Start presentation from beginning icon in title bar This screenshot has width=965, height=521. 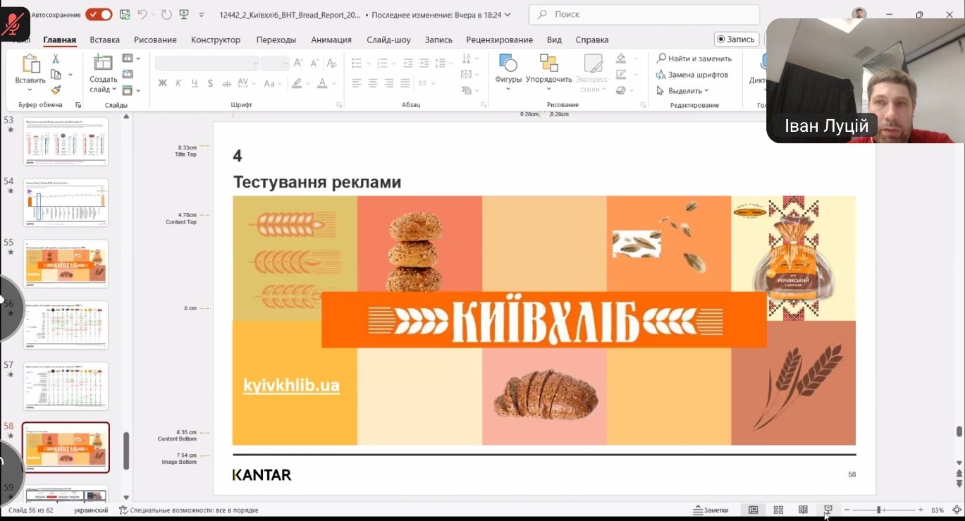(x=183, y=15)
